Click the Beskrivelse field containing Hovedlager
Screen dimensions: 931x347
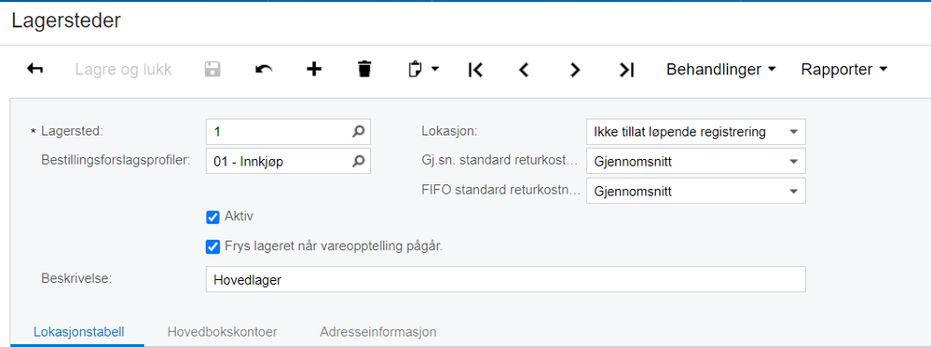point(505,279)
